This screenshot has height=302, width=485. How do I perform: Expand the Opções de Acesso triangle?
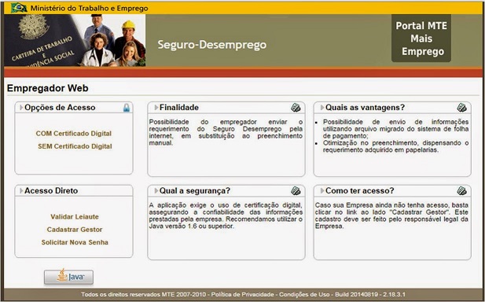pyautogui.click(x=21, y=108)
